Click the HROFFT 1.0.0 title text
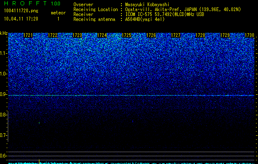Image resolution: width=258 pixels, height=164 pixels. [x=32, y=3]
